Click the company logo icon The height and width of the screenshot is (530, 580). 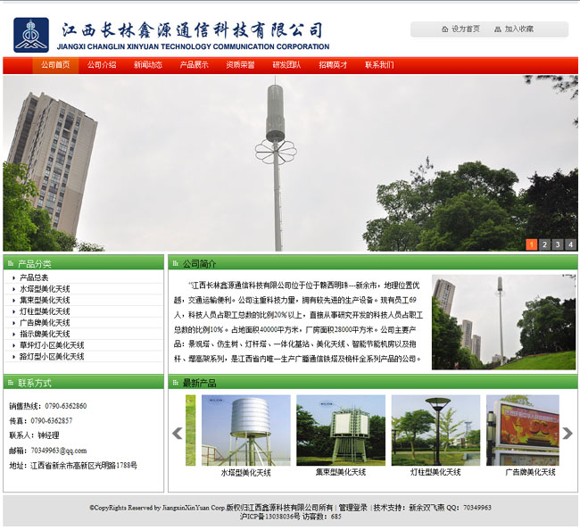click(31, 35)
